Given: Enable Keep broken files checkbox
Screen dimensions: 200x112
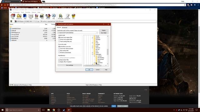Looking at the screenshot, I should (59, 60).
